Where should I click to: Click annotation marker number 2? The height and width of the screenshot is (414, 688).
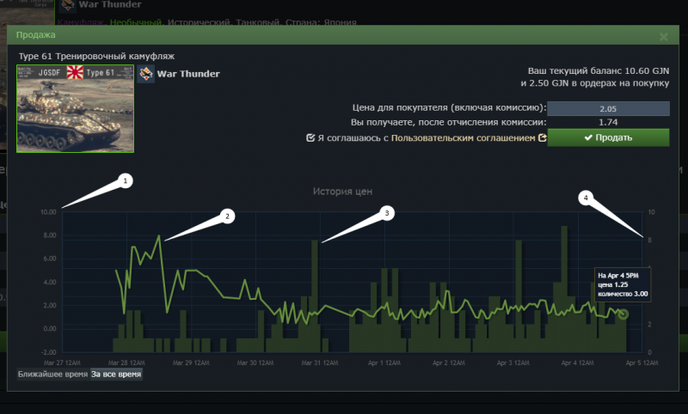[227, 216]
